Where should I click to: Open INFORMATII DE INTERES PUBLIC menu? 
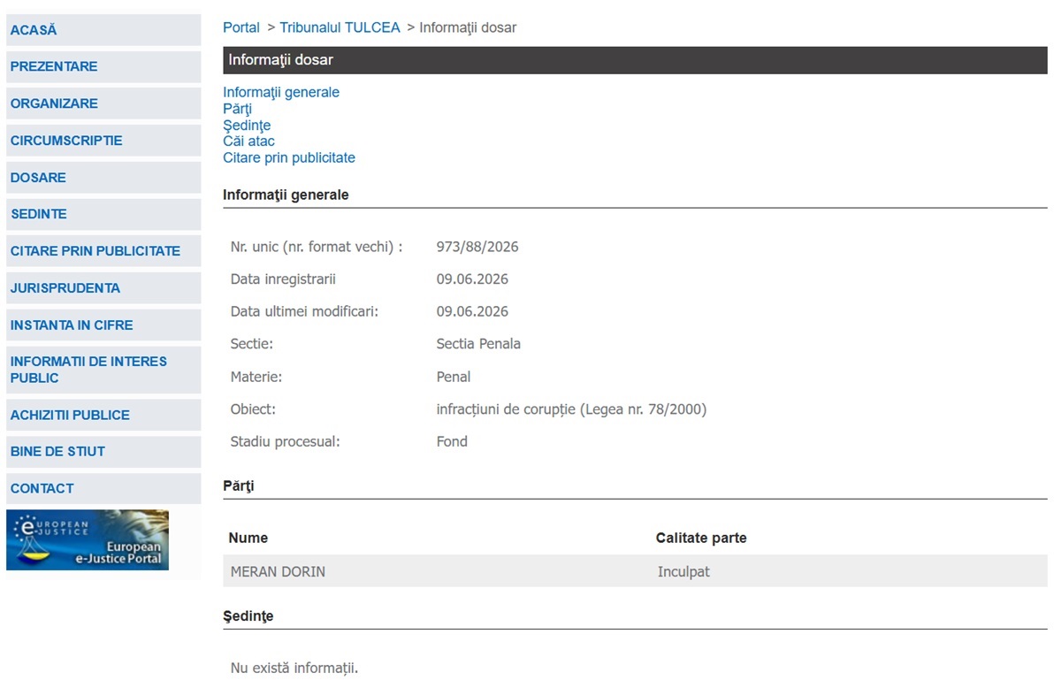click(103, 370)
